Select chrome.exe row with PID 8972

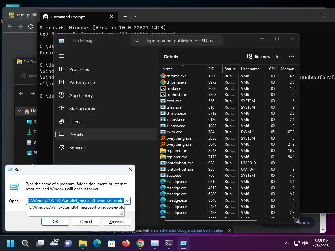coord(228,82)
